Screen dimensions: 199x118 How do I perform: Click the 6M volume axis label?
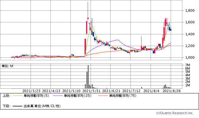point(187,68)
